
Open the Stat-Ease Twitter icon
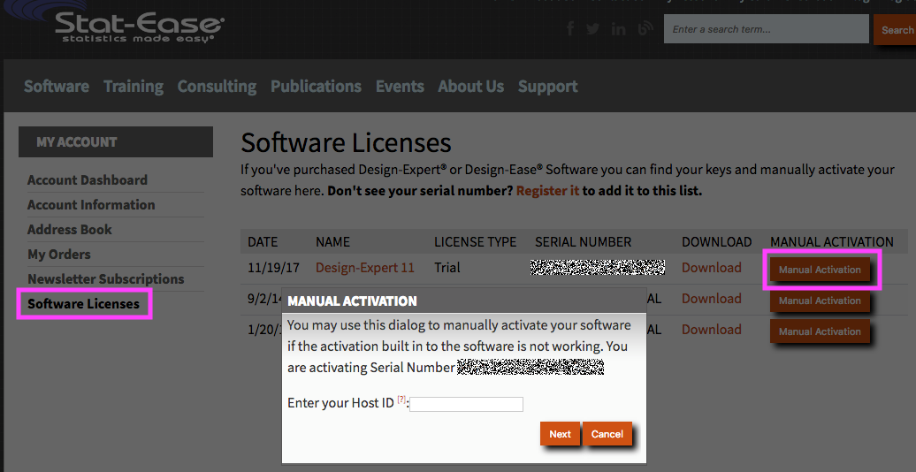593,28
